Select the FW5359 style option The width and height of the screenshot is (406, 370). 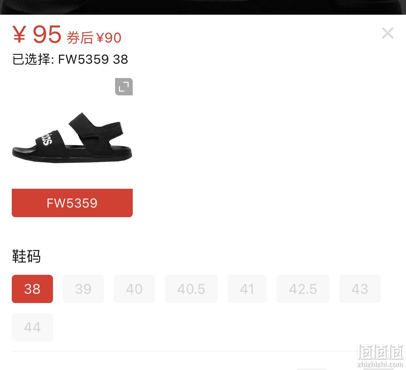72,203
